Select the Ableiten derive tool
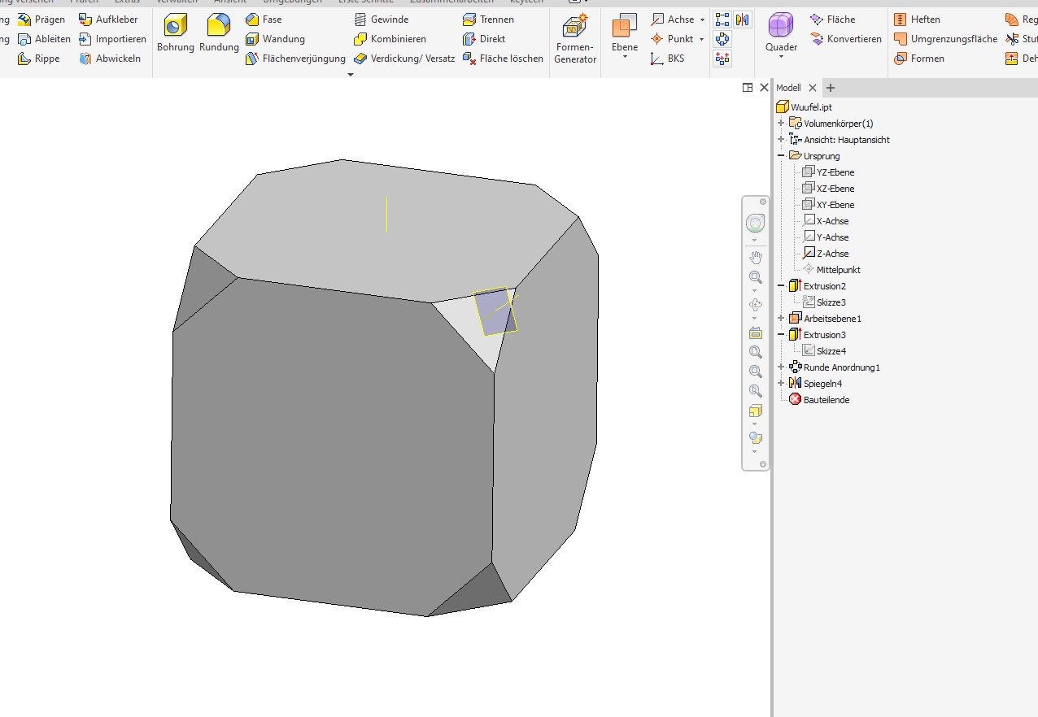The width and height of the screenshot is (1038, 717). click(x=45, y=39)
